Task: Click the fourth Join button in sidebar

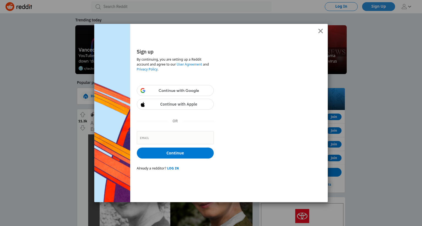Action: click(334, 158)
